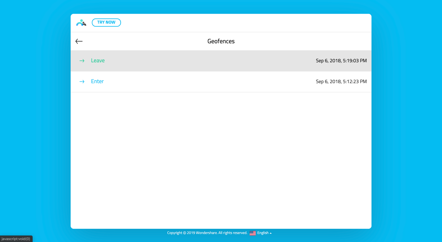Open the Leave geofence entry
The image size is (442, 242).
221,61
